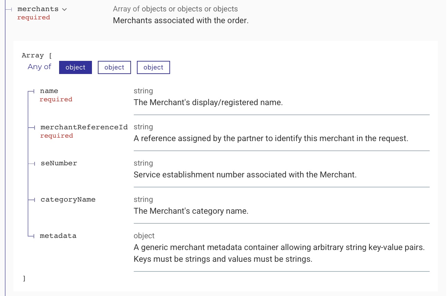Click the merchants property name
448x296 pixels.
38,9
